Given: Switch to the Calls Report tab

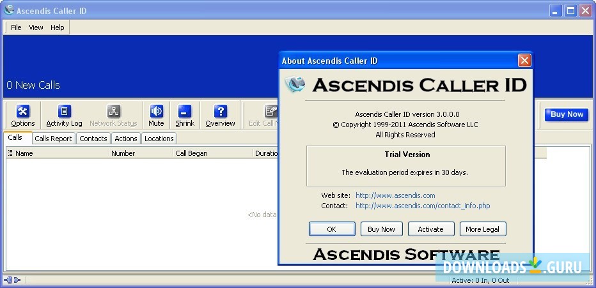Looking at the screenshot, I should coord(53,139).
